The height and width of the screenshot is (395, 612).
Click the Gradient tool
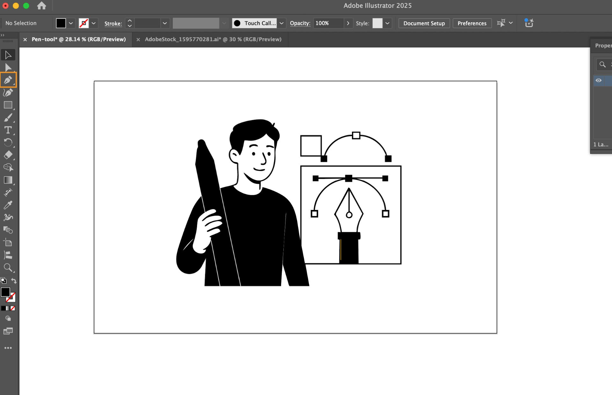pyautogui.click(x=8, y=180)
